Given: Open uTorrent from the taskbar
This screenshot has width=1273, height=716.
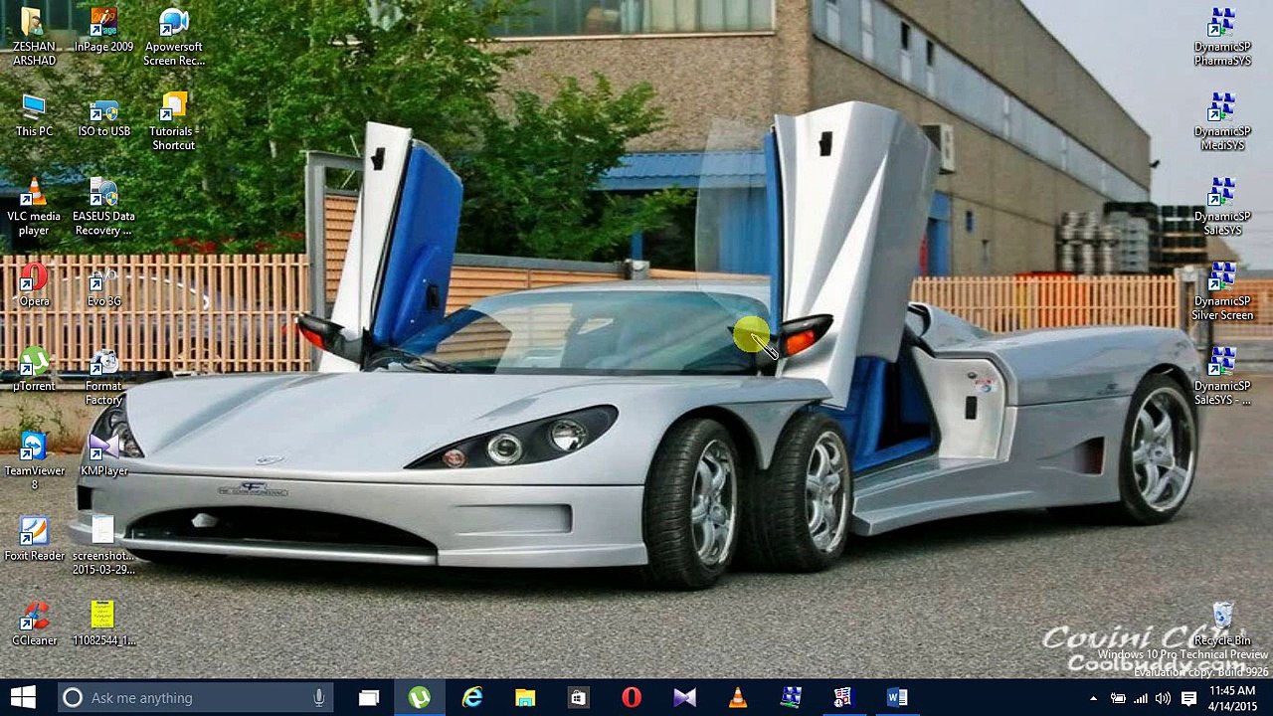Looking at the screenshot, I should [420, 698].
